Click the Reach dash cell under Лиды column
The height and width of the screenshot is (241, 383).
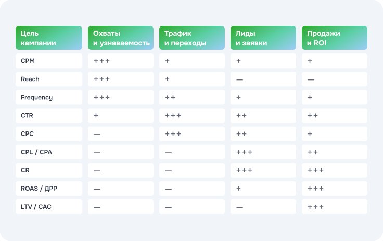263,79
